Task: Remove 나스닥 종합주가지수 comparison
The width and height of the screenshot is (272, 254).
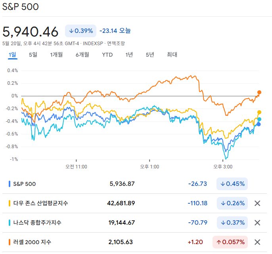Action: click(x=257, y=223)
